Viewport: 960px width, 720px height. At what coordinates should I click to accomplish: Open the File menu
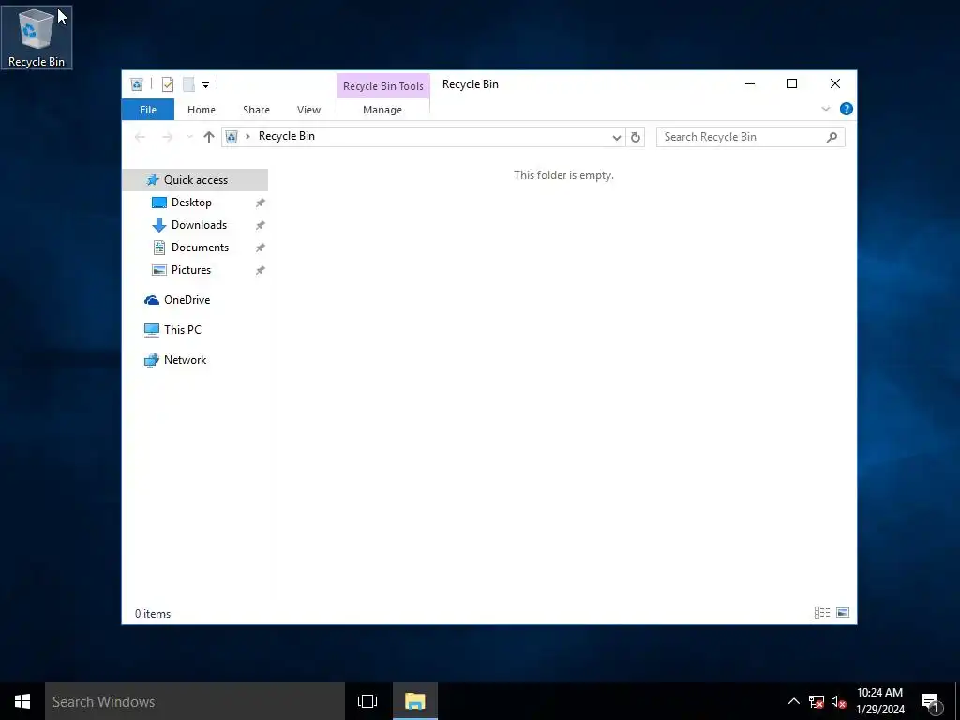point(148,110)
